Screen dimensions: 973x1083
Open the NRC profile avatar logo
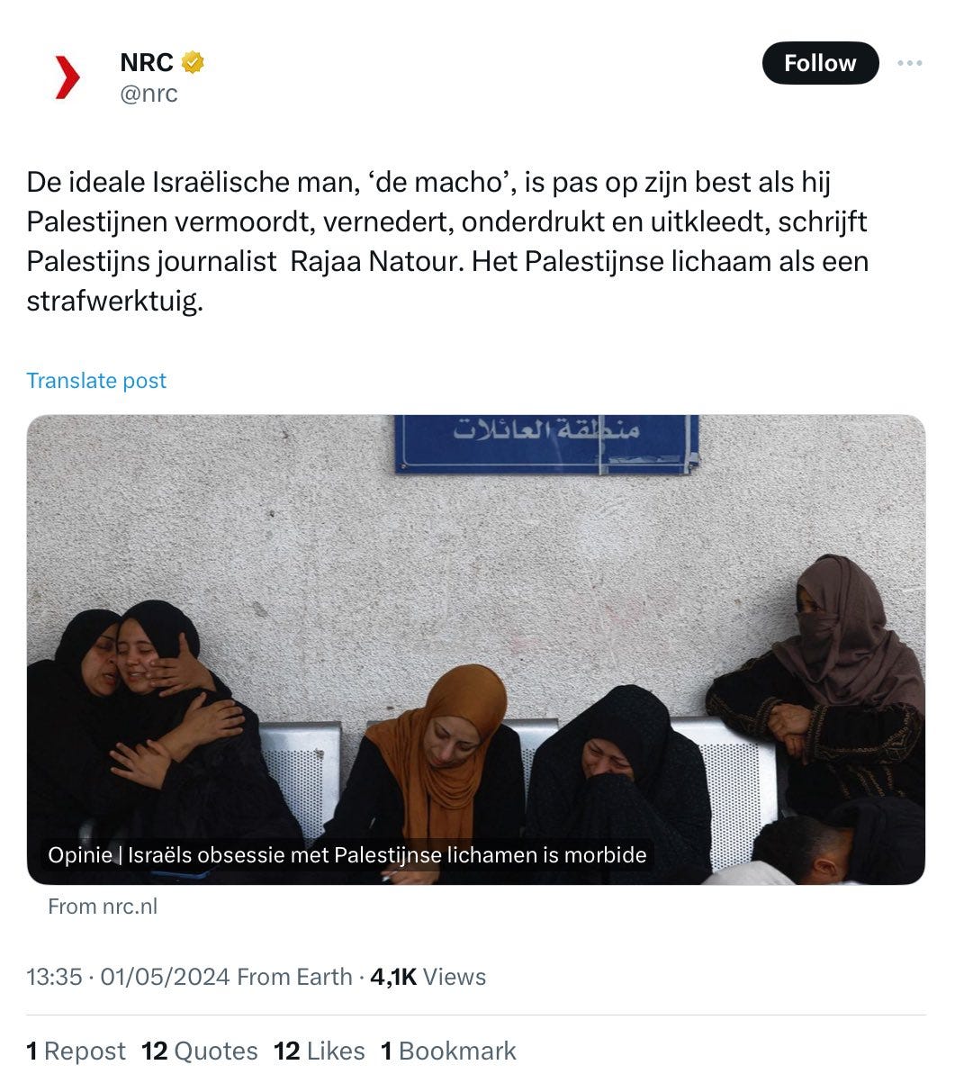point(68,77)
